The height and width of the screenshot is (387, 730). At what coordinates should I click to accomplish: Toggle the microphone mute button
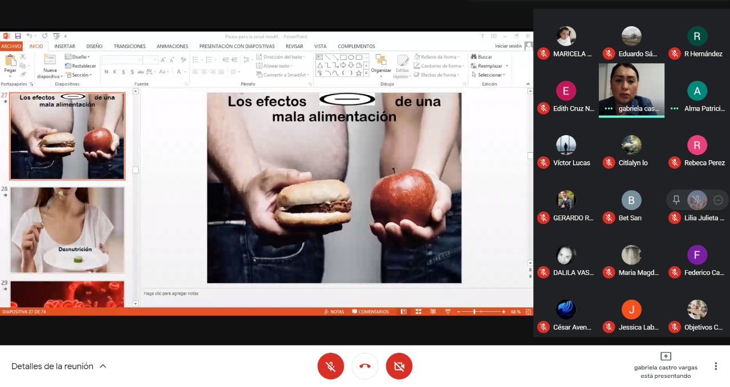tap(331, 366)
